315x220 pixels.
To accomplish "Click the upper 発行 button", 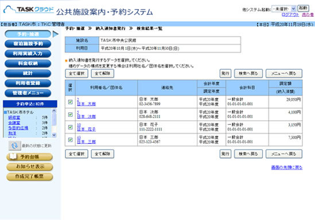I will tap(225, 73).
